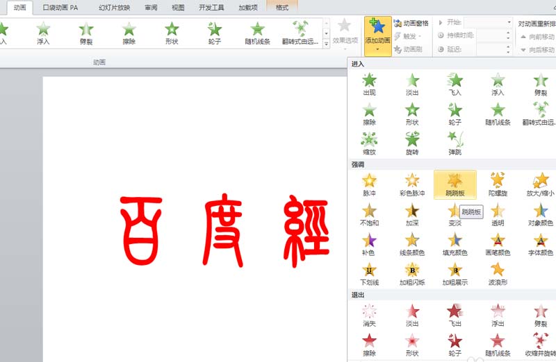This screenshot has height=362, width=556.
Task: Choose the 透明 emphasis effect
Action: pyautogui.click(x=498, y=215)
